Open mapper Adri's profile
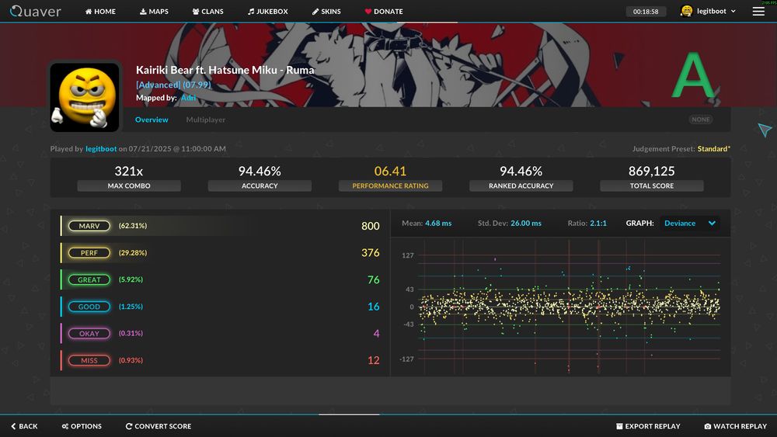The image size is (777, 437). 188,98
